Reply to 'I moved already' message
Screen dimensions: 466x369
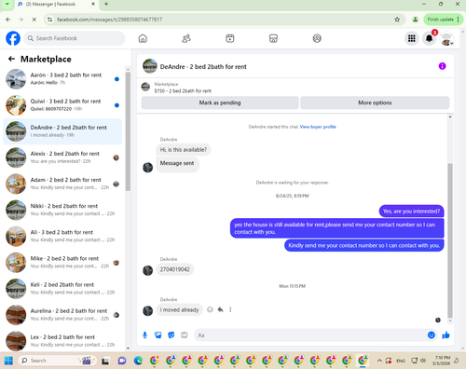[x=220, y=309]
